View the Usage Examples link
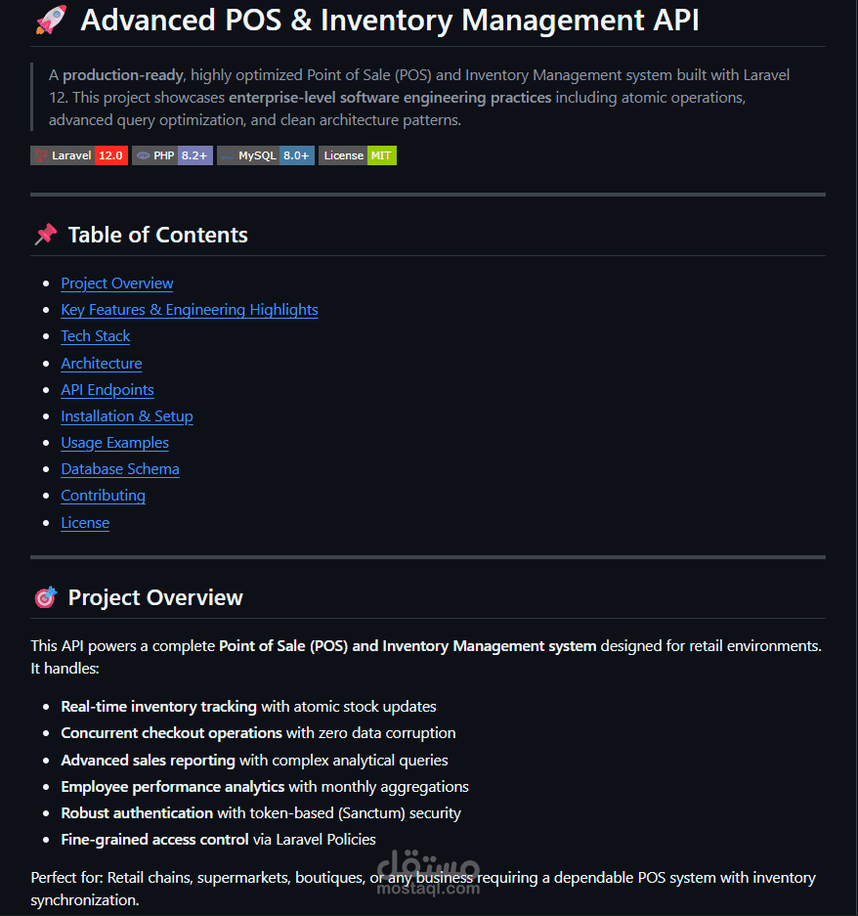 [x=114, y=443]
